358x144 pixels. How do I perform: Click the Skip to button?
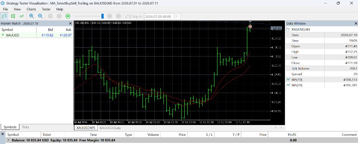(x=134, y=16)
